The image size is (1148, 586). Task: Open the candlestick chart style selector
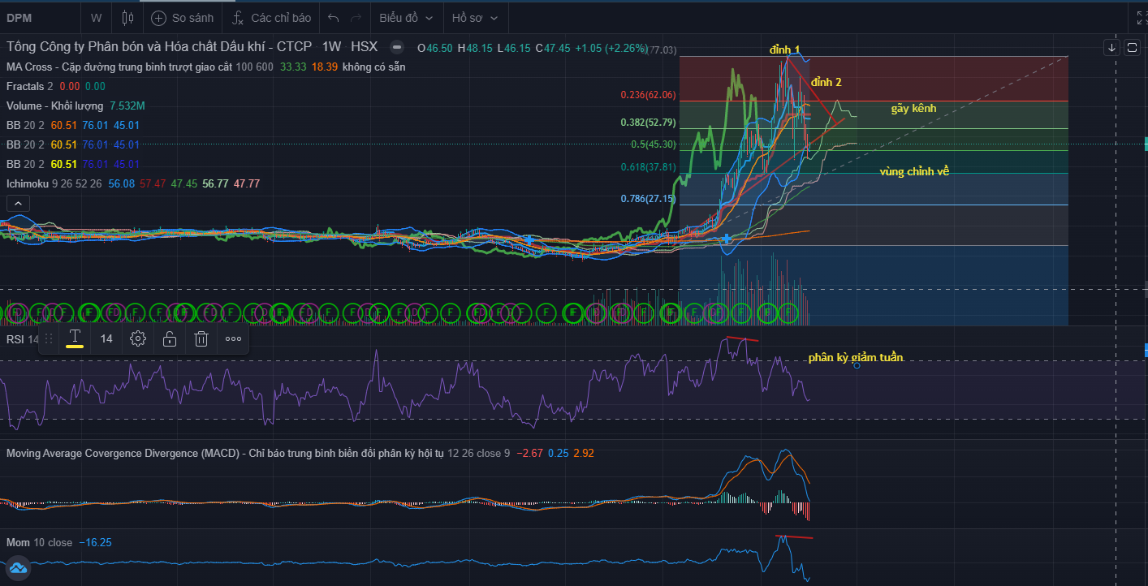pyautogui.click(x=127, y=17)
